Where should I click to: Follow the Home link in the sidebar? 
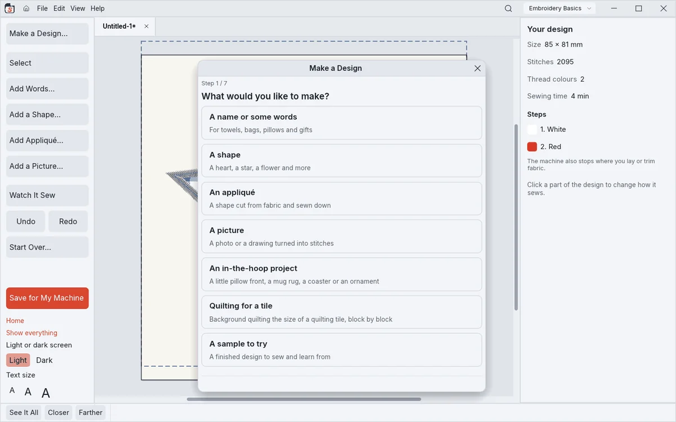point(15,321)
